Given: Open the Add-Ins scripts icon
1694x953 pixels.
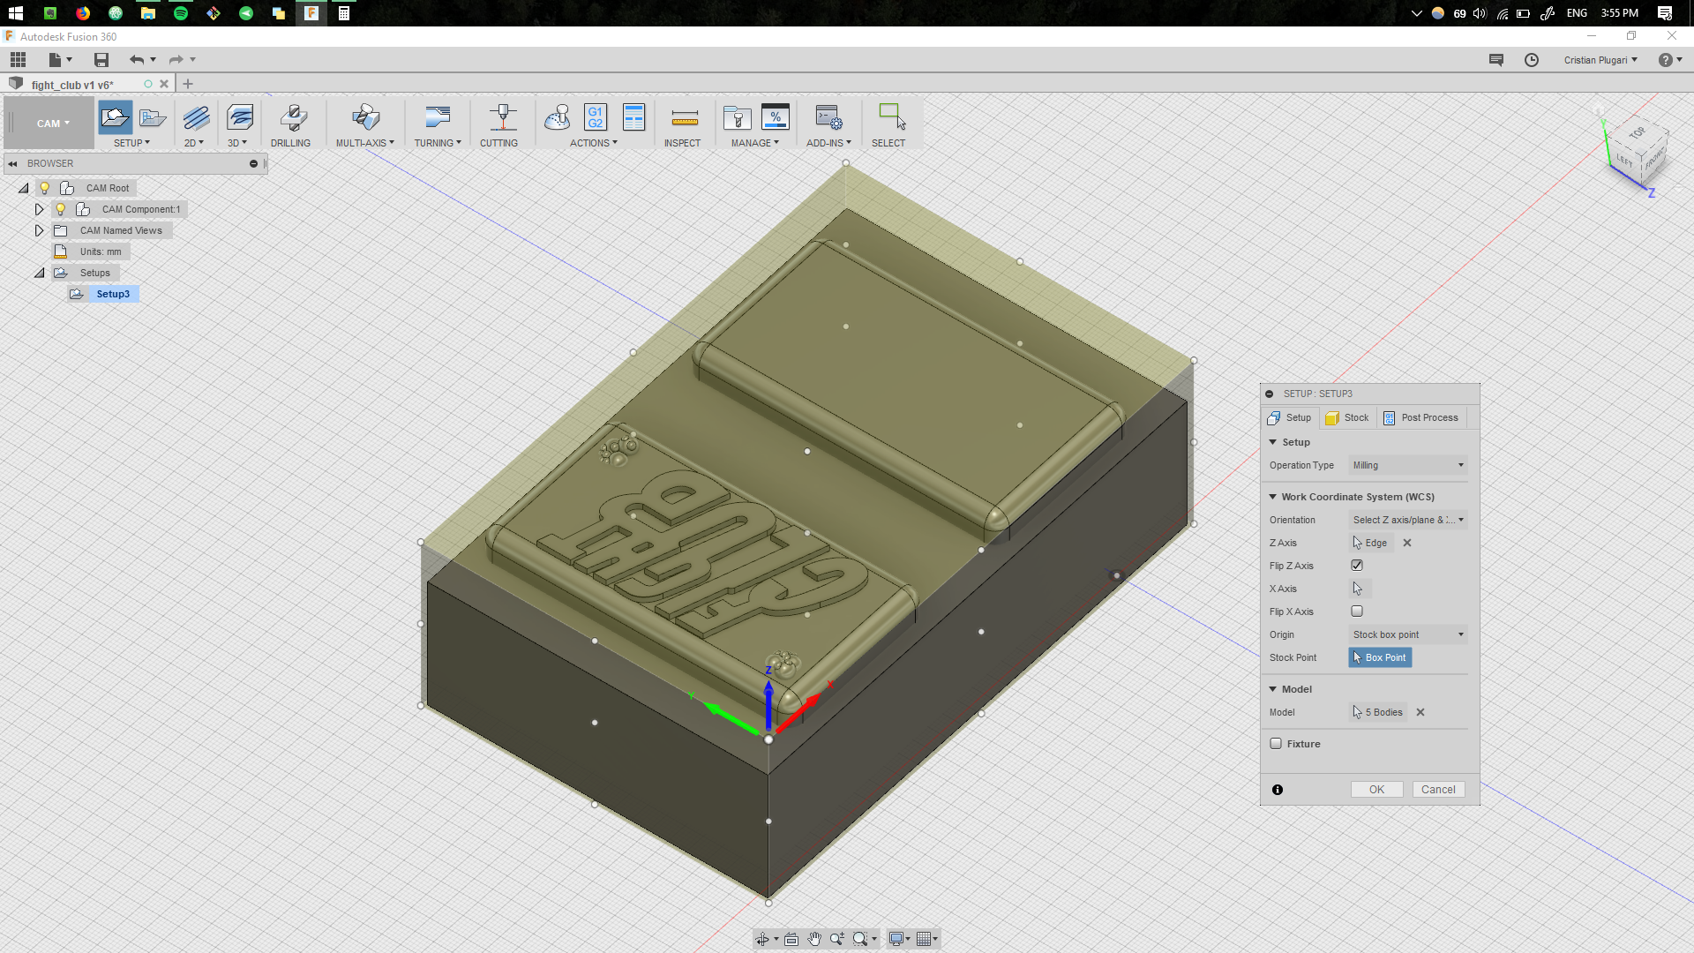Looking at the screenshot, I should click(828, 117).
